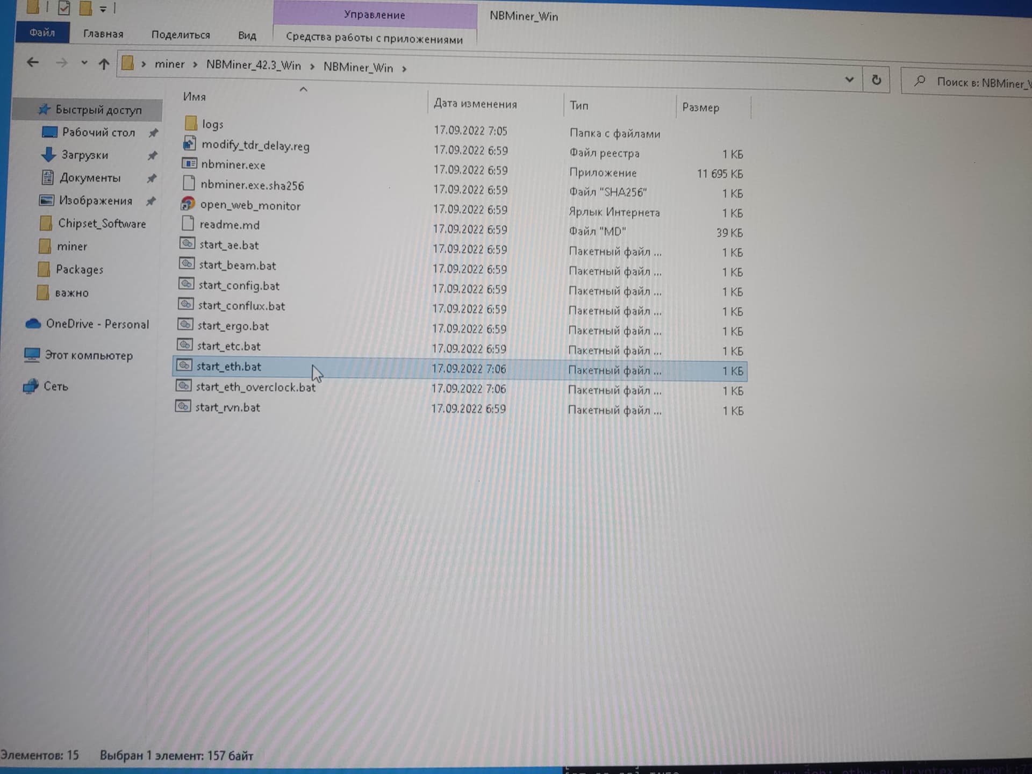This screenshot has height=774, width=1032.
Task: Navigate to miner in the address path
Action: pos(169,64)
